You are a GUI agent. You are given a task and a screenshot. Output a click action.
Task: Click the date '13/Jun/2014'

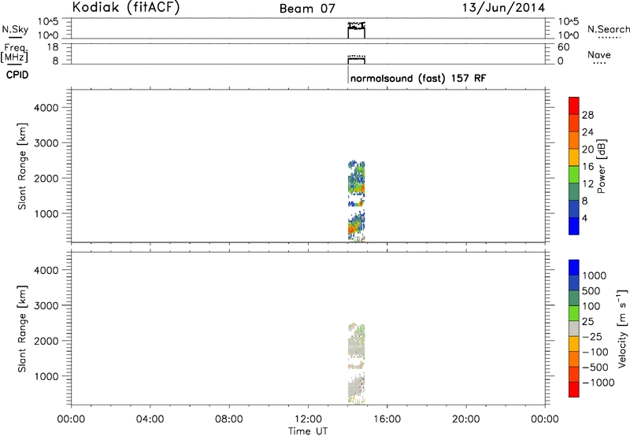(x=503, y=8)
